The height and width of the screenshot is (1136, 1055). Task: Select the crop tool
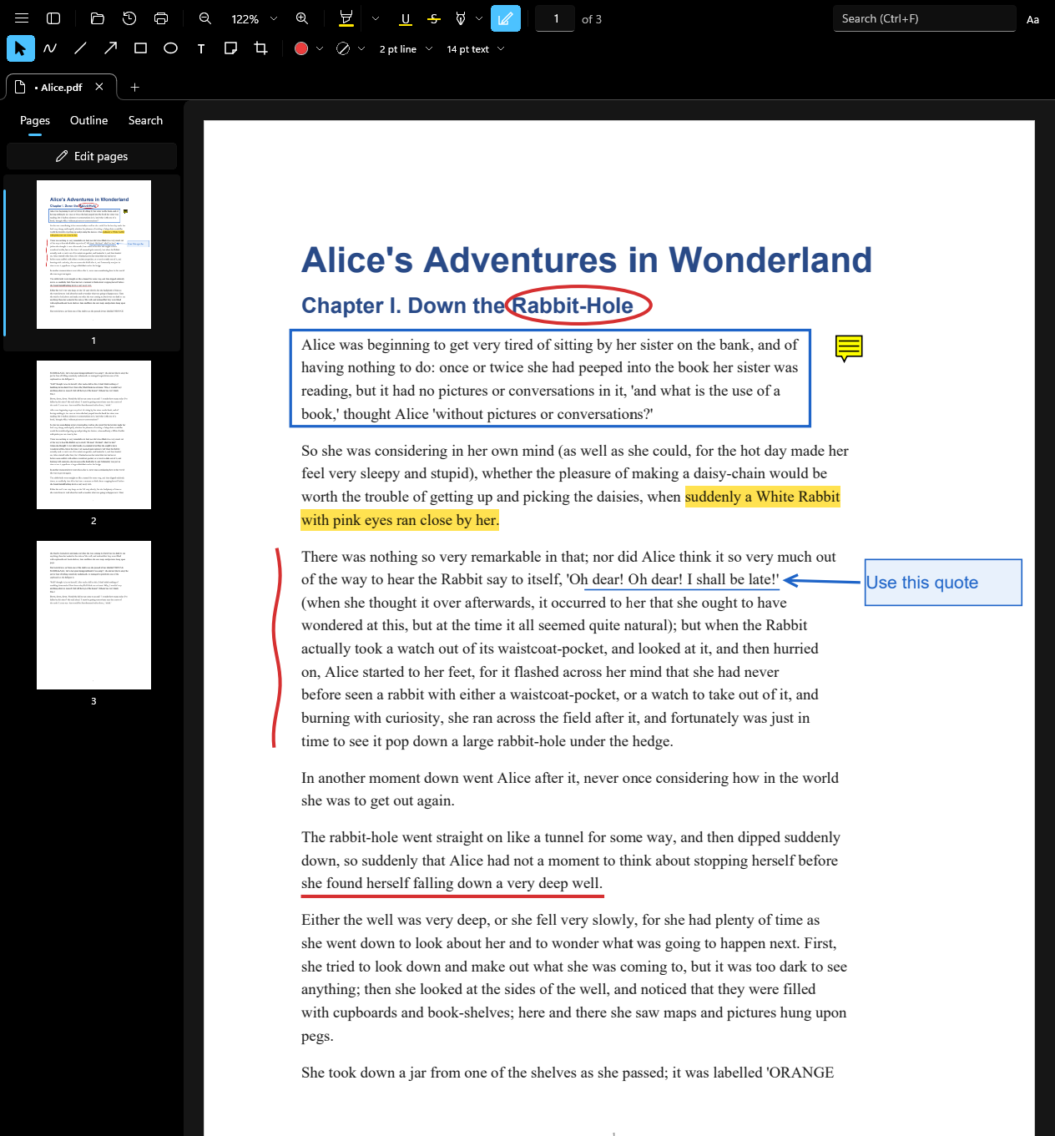[x=261, y=48]
